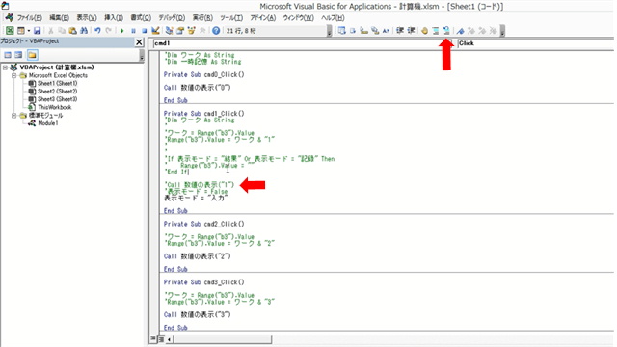Undo the last edit
The image size is (617, 347).
pos(97,30)
